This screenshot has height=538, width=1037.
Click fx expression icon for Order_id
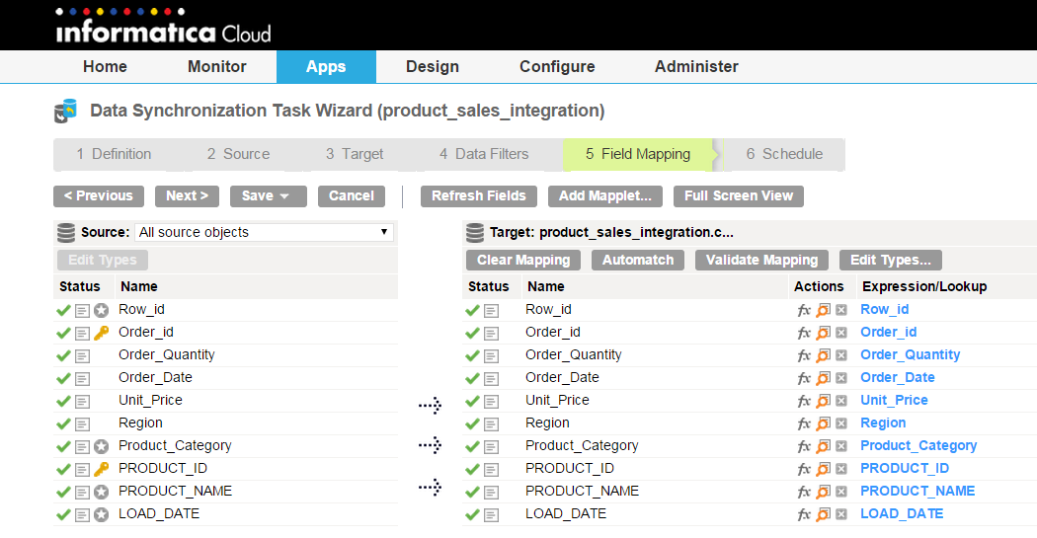(x=804, y=333)
